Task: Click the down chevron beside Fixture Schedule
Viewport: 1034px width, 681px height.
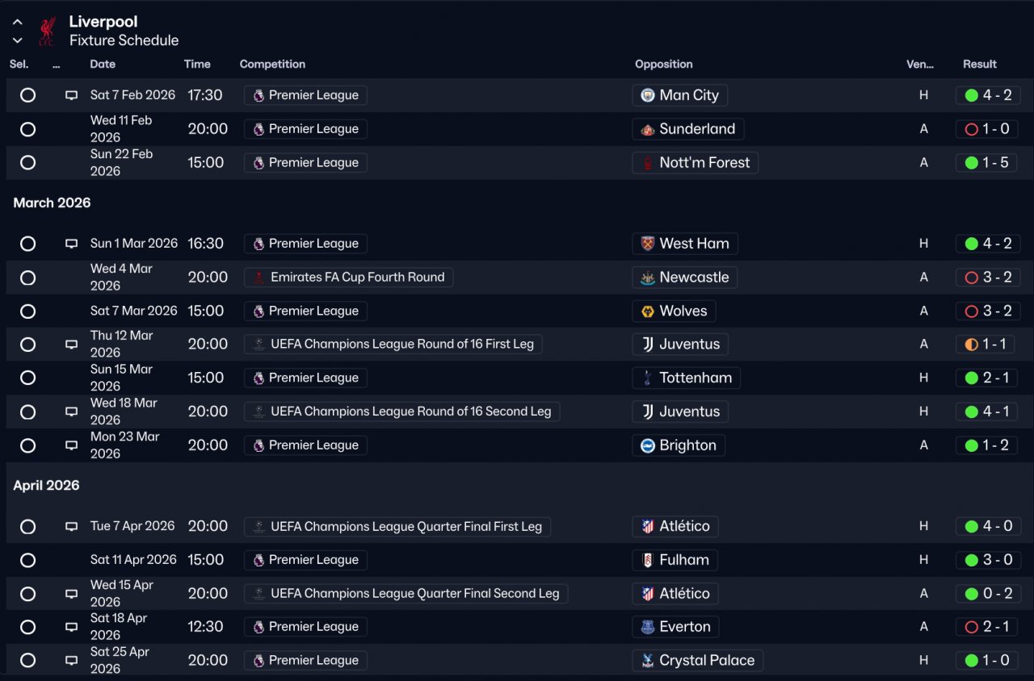Action: [x=18, y=40]
